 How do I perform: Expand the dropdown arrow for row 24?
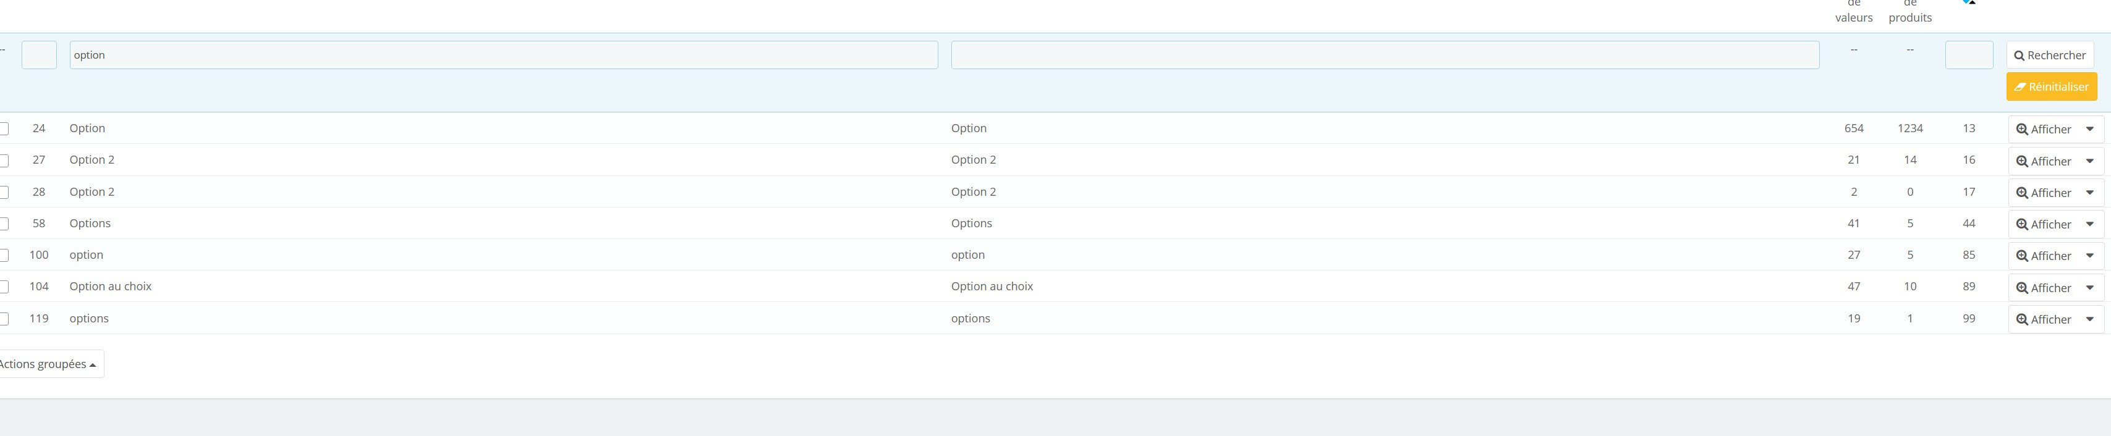pos(2090,129)
